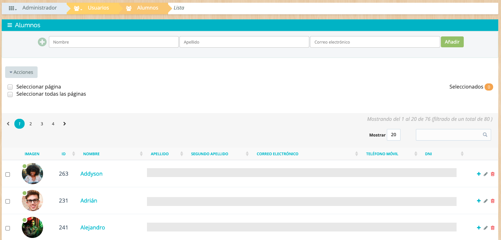Image resolution: width=501 pixels, height=240 pixels.
Task: Click the Administrador breadcrumb item
Action: tap(40, 8)
